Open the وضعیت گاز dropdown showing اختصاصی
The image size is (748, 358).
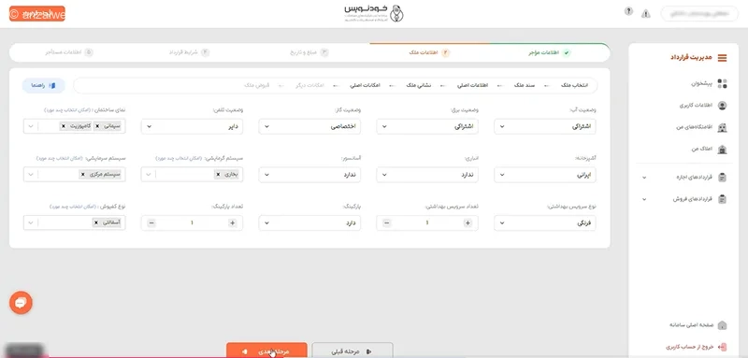tap(309, 126)
